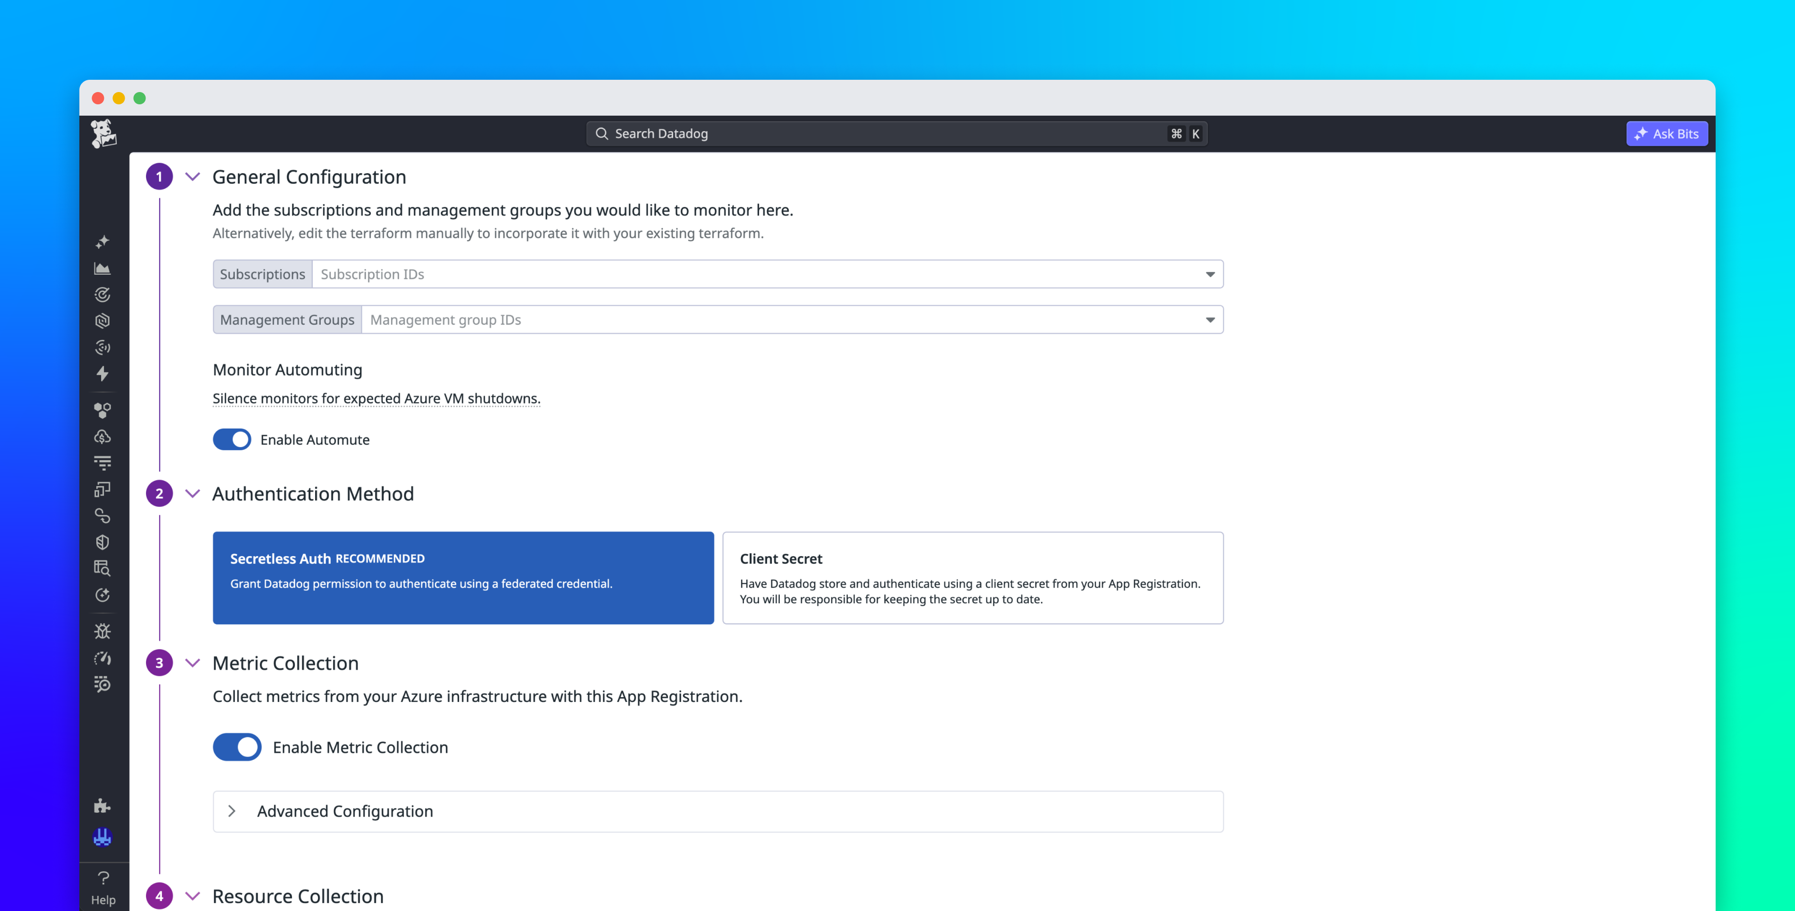Click the Enable Metric Collection label text
1795x911 pixels.
point(360,747)
